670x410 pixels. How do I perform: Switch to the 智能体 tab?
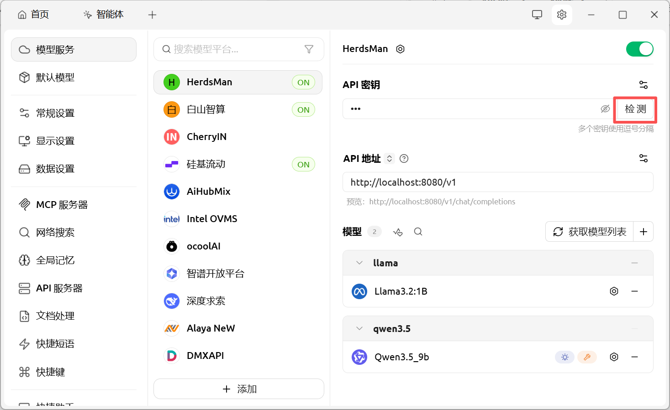click(104, 15)
